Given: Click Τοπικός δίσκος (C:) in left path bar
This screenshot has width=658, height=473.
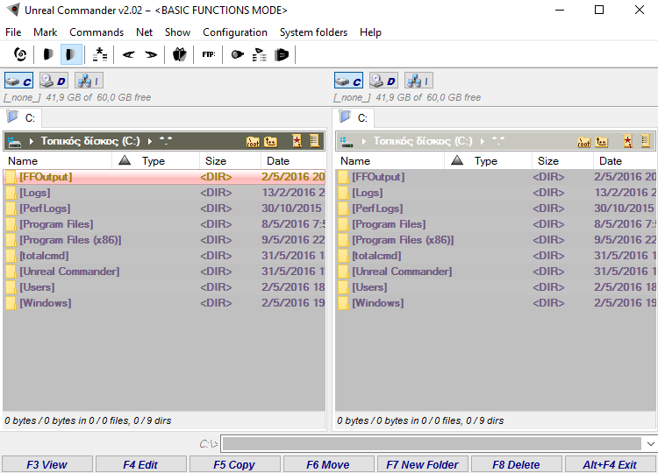Looking at the screenshot, I should coord(90,141).
